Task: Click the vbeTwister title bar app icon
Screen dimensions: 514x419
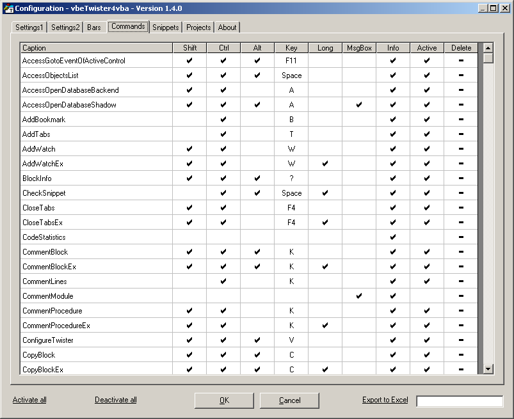Action: click(8, 8)
